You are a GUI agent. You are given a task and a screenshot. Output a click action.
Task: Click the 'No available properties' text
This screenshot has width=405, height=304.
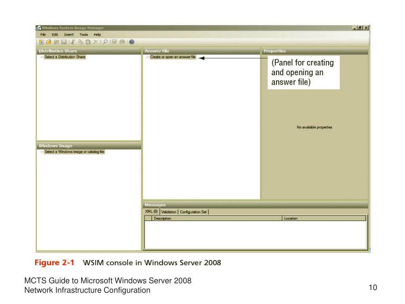[314, 127]
